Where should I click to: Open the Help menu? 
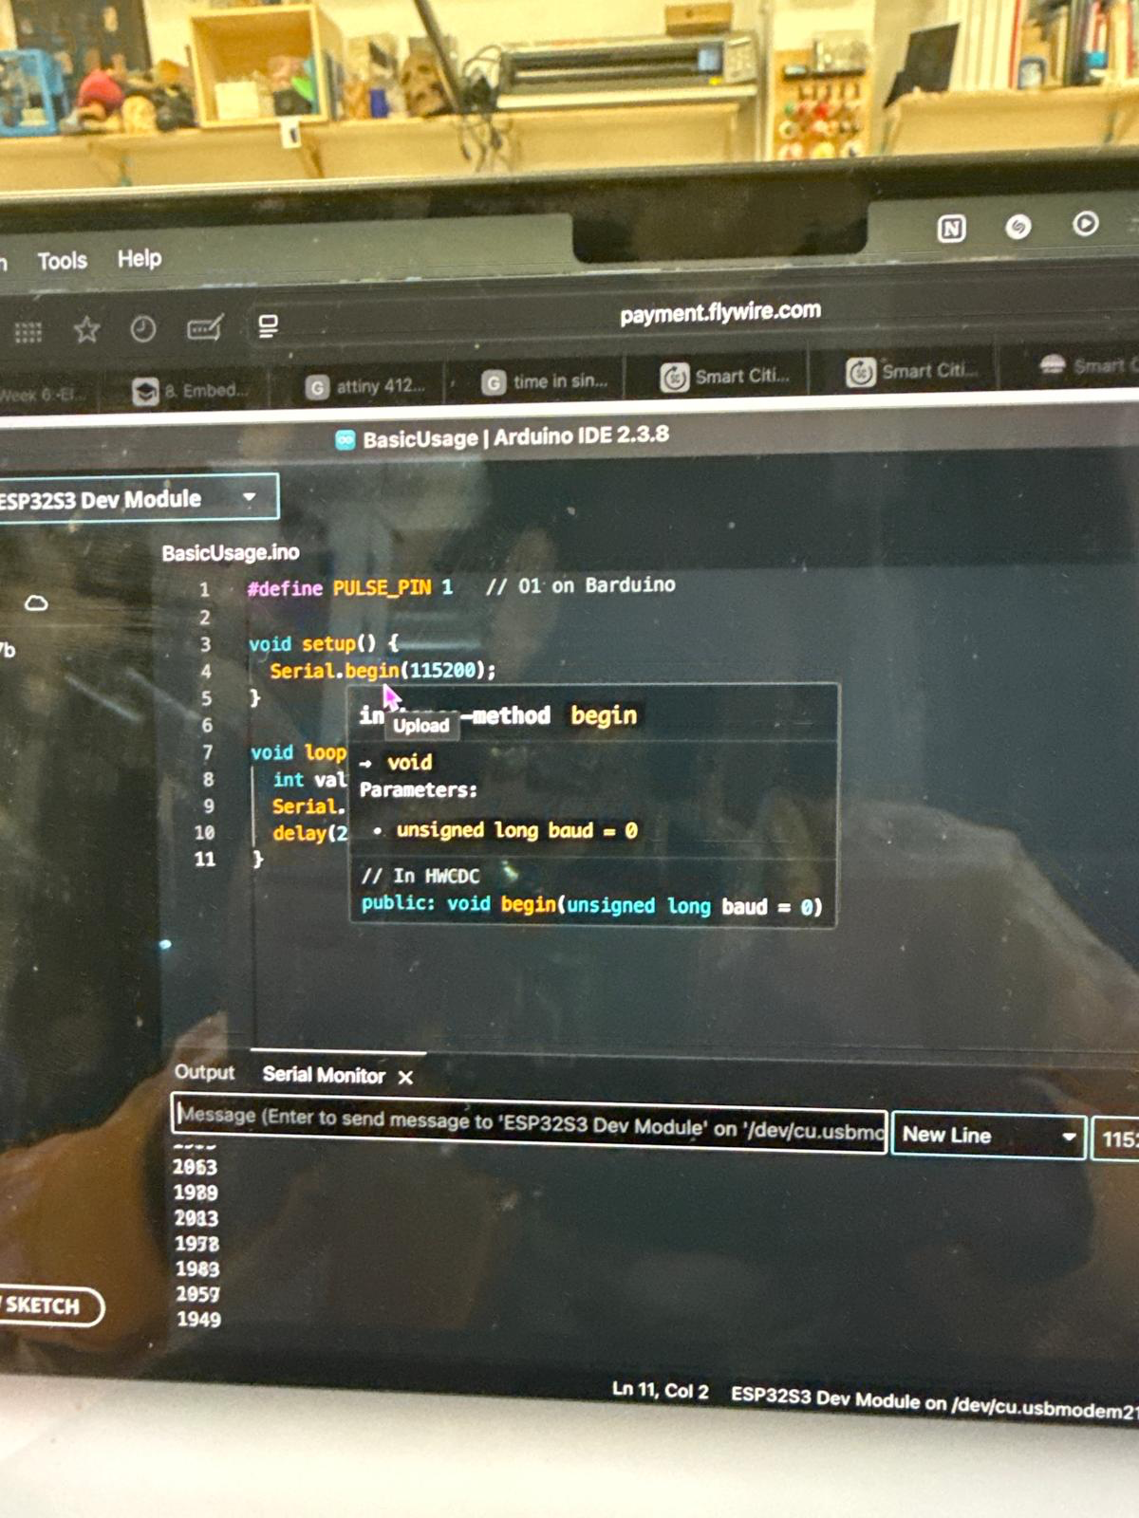[x=140, y=258]
